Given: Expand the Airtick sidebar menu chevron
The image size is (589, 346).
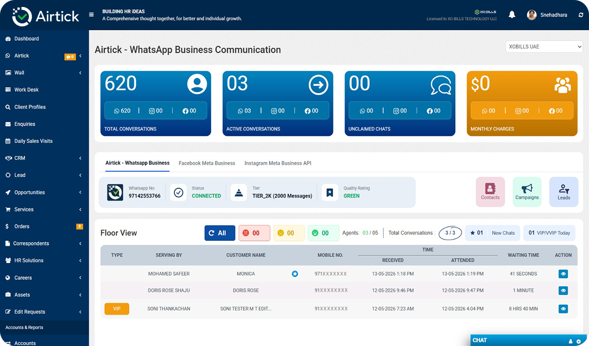Looking at the screenshot, I should point(80,56).
